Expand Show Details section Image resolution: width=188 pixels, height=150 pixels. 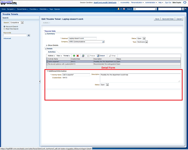point(47,45)
